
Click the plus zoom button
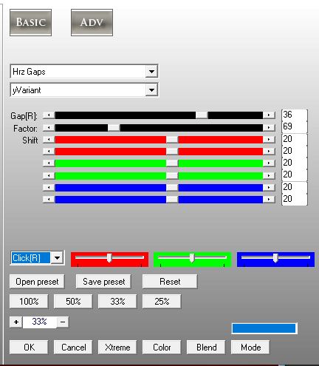pyautogui.click(x=16, y=322)
